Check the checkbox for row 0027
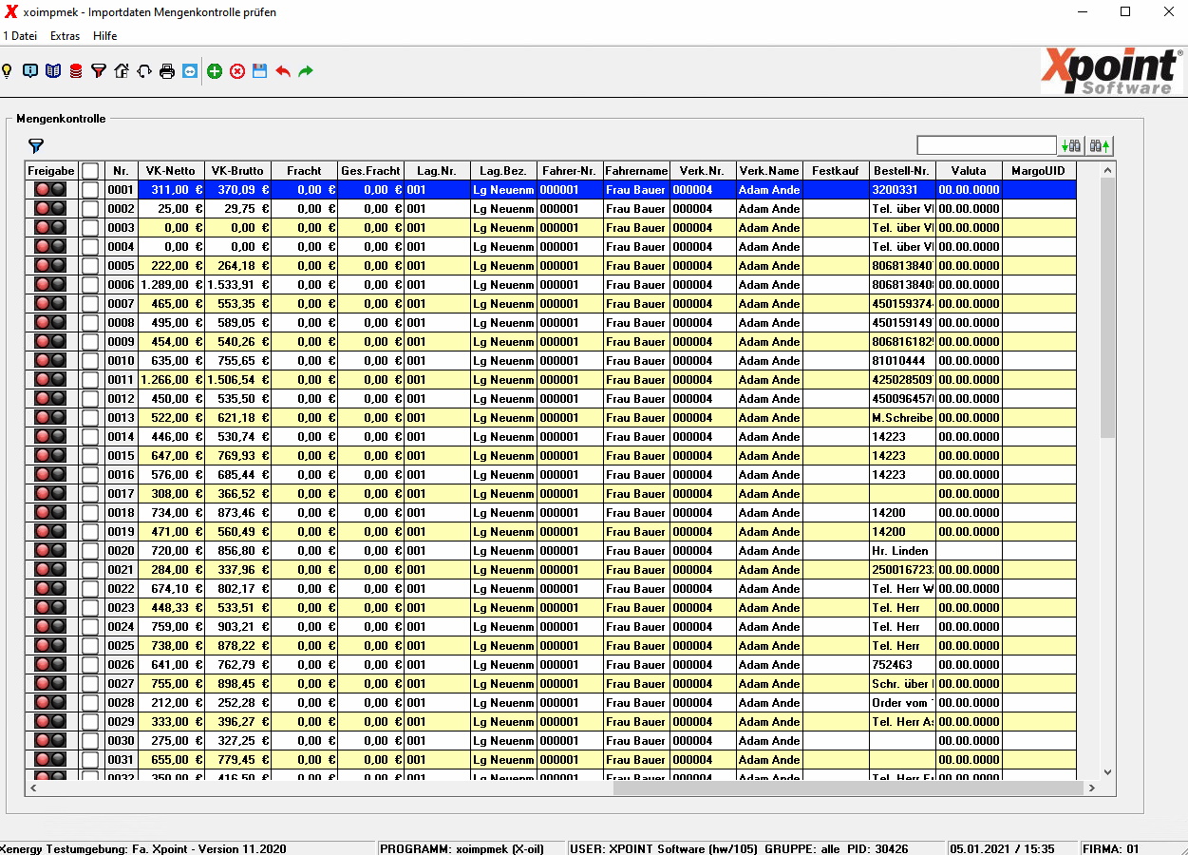The width and height of the screenshot is (1188, 855). pyautogui.click(x=90, y=684)
